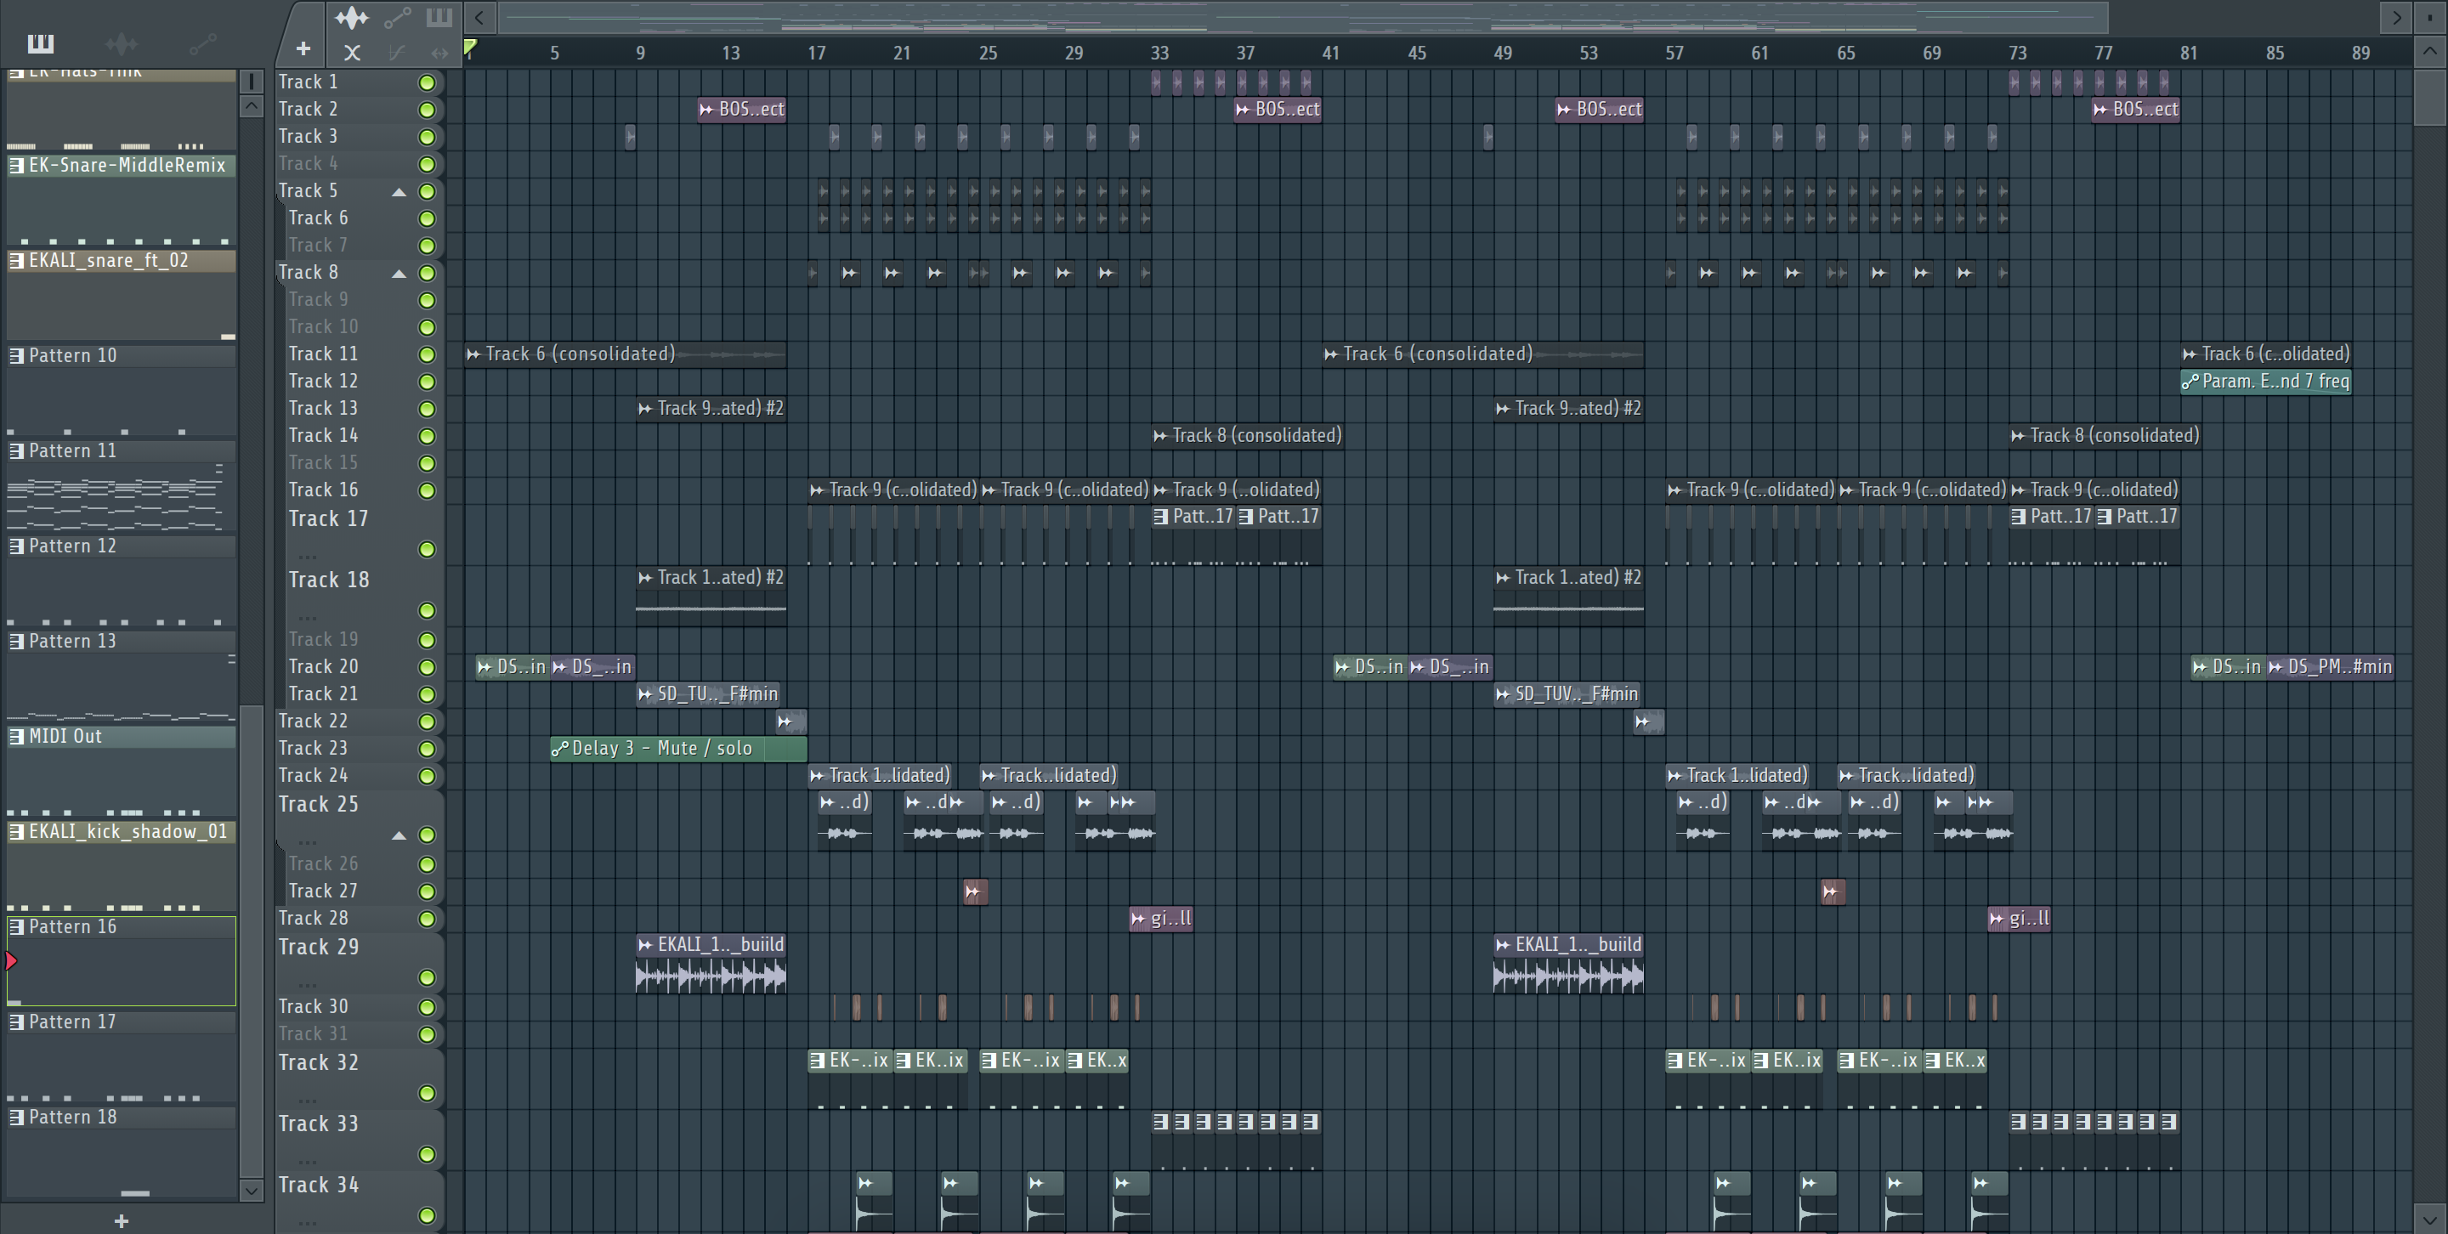Click the green playhead marker at bar 1
The height and width of the screenshot is (1234, 2448).
click(469, 47)
